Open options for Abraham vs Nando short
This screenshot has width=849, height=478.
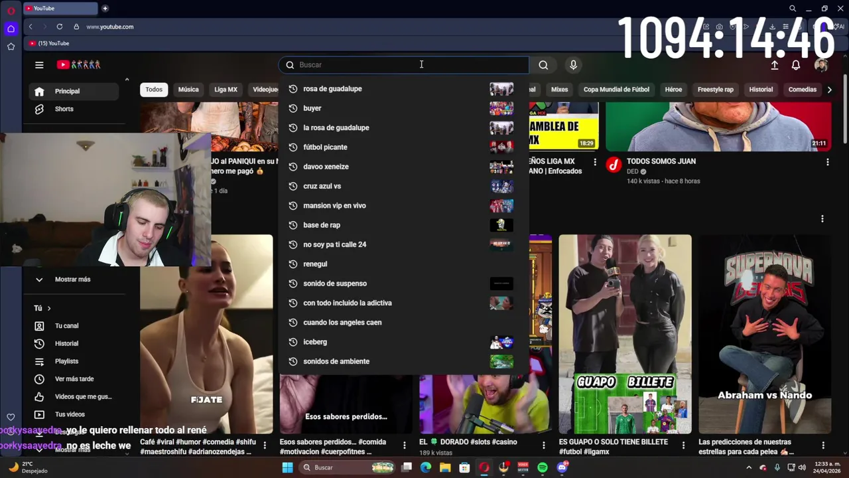(823, 445)
